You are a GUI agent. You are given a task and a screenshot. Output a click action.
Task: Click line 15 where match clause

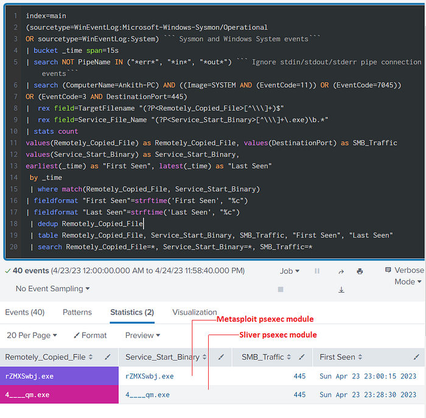tap(145, 190)
